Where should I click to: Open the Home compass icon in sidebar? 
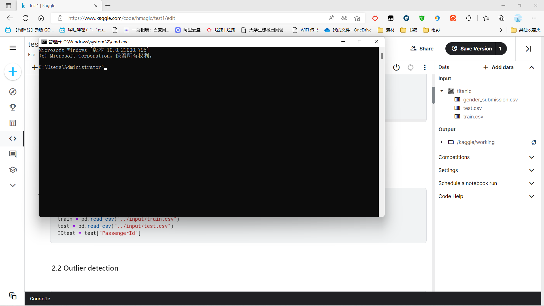coord(13,92)
